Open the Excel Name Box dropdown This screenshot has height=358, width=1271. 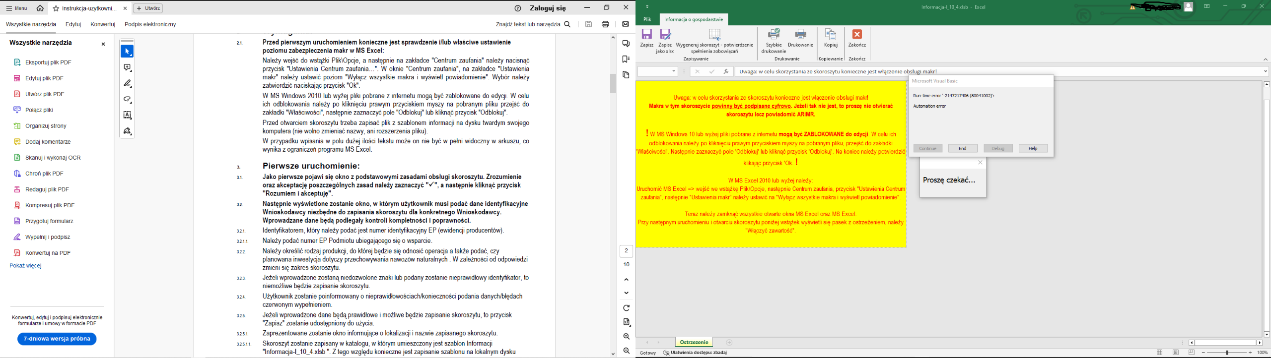pyautogui.click(x=674, y=71)
